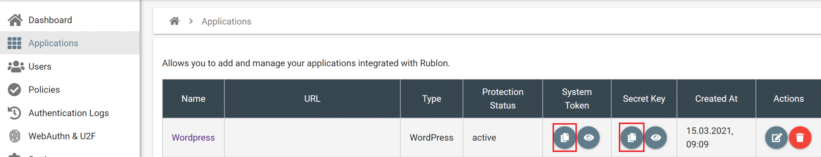Click the Type column header
This screenshot has height=157, width=821.
coord(431,99)
